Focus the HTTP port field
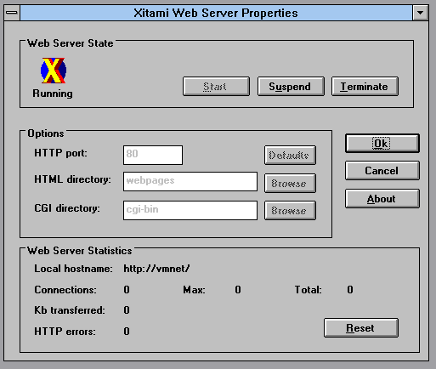Screen dimensions: 436x369 point(153,155)
